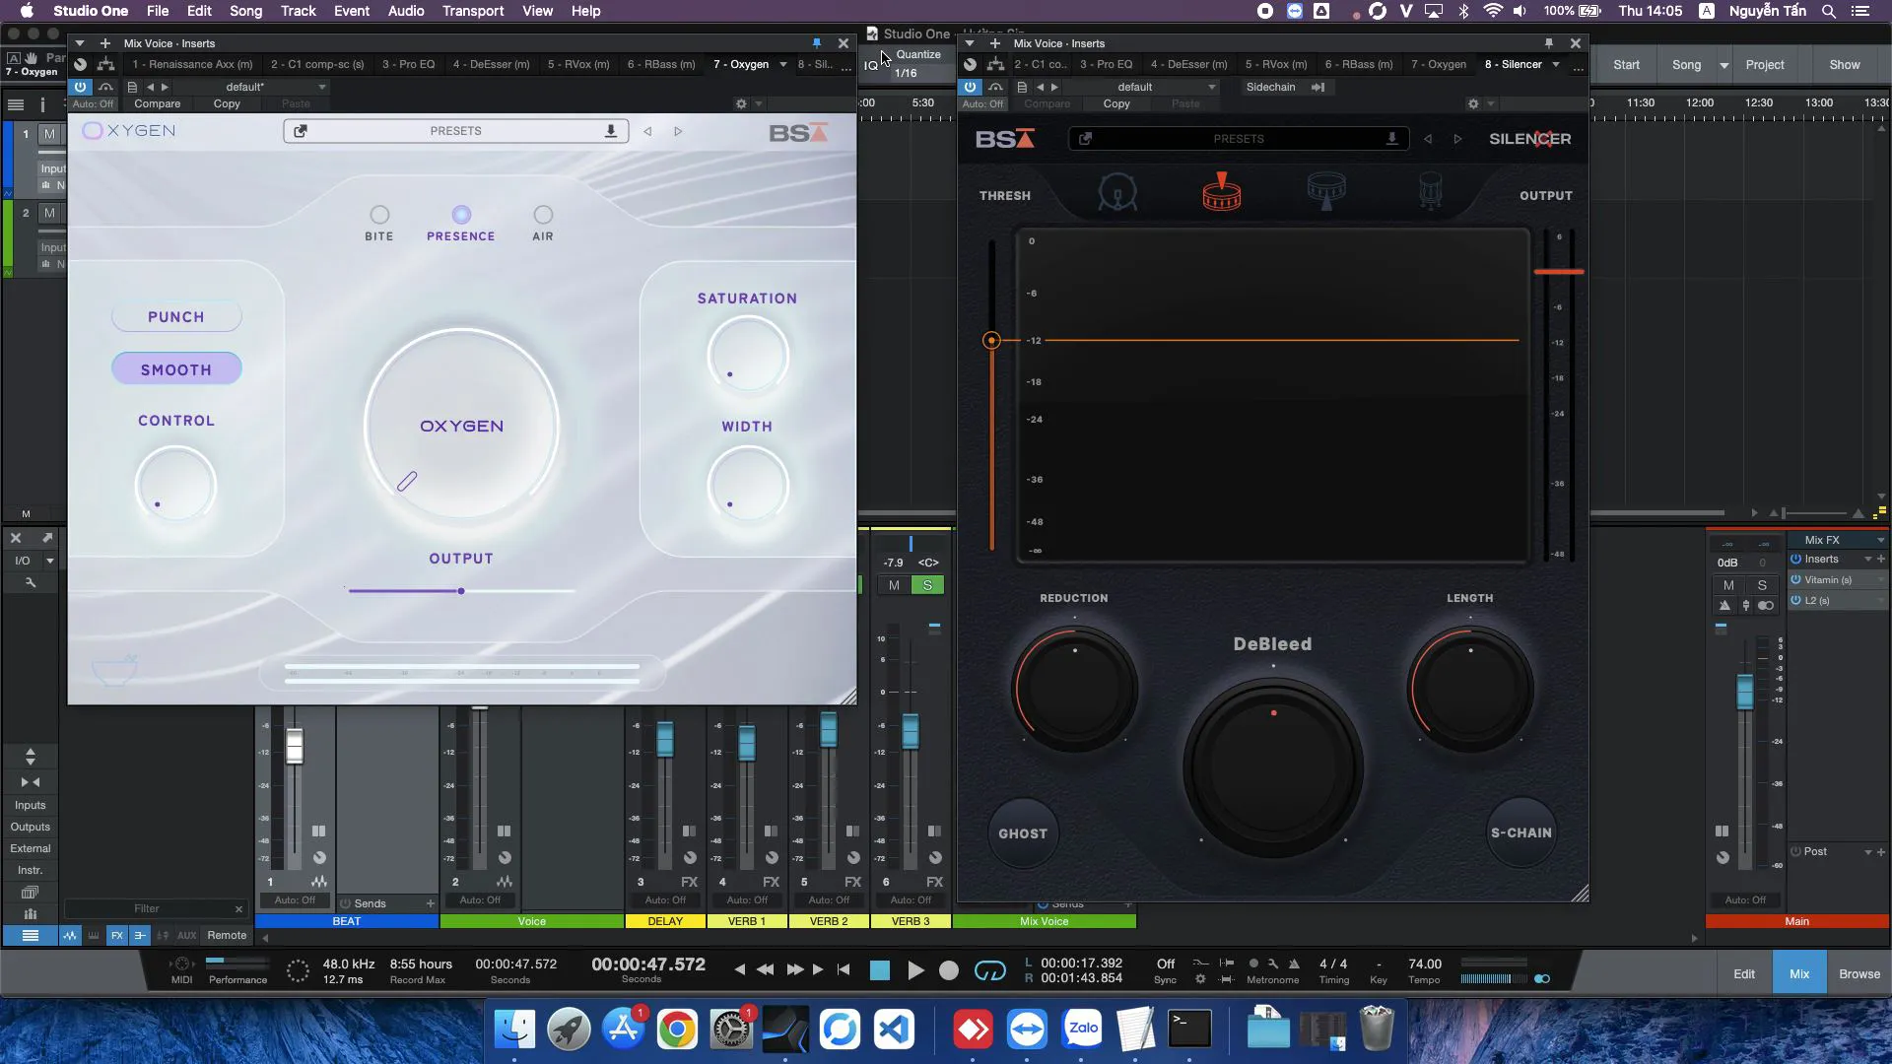
Task: Expand the Post section dropdown
Action: (x=1867, y=852)
